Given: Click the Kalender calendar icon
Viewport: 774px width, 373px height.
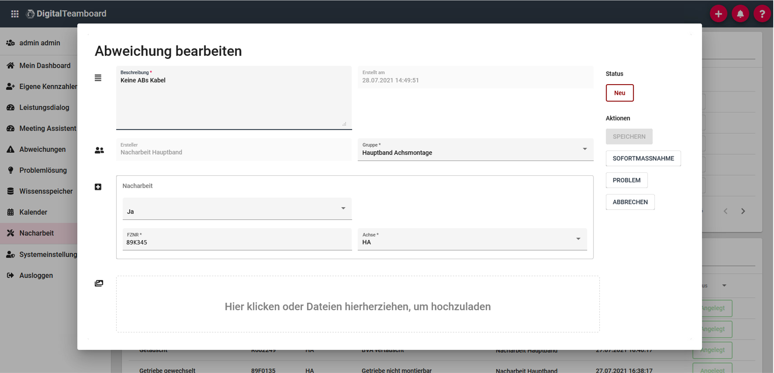Looking at the screenshot, I should (10, 212).
